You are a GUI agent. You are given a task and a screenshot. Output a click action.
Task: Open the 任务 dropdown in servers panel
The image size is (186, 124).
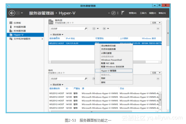coord(156,23)
